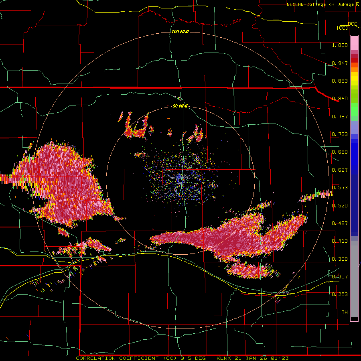The height and width of the screenshot is (361, 361).
Task: Click the 0.627 legend value
Action: (340, 170)
